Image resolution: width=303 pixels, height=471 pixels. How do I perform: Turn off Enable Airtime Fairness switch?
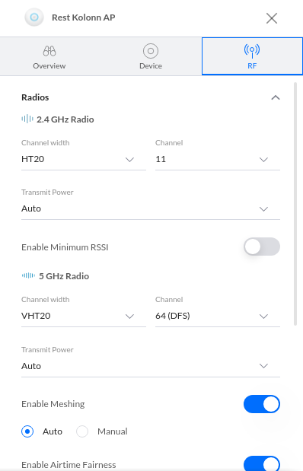coord(262,463)
